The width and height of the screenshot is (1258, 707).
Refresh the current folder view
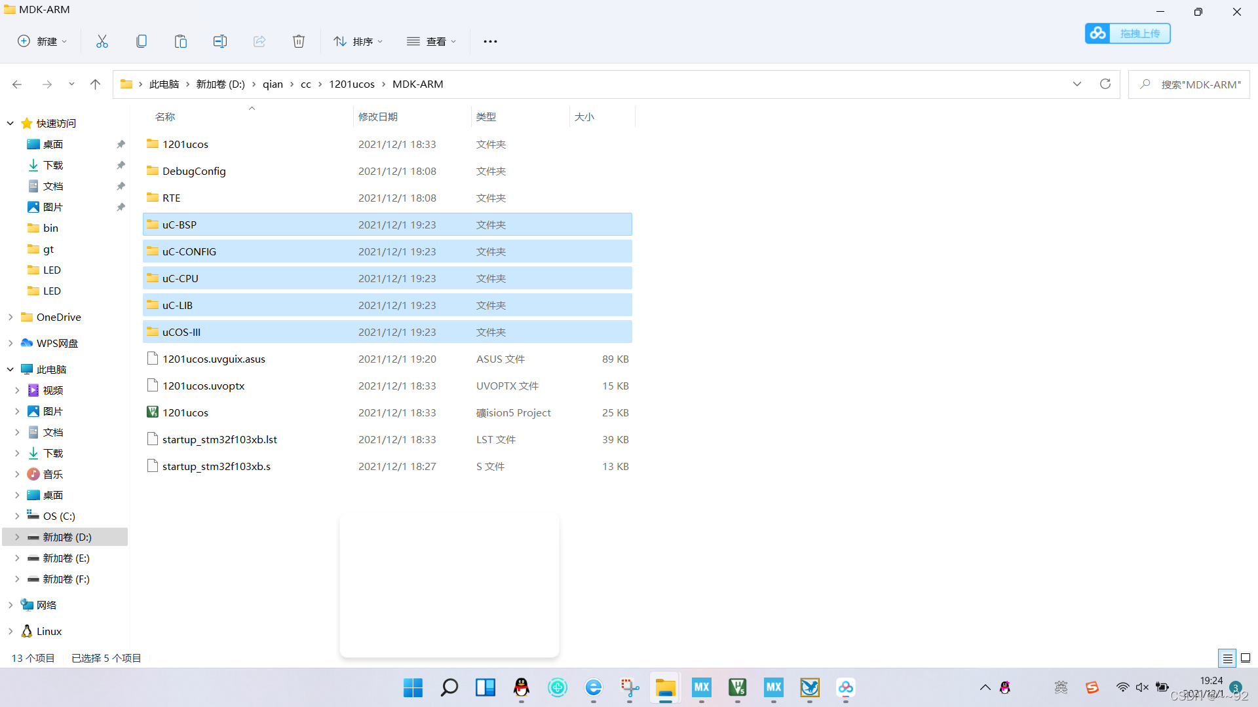(x=1105, y=84)
